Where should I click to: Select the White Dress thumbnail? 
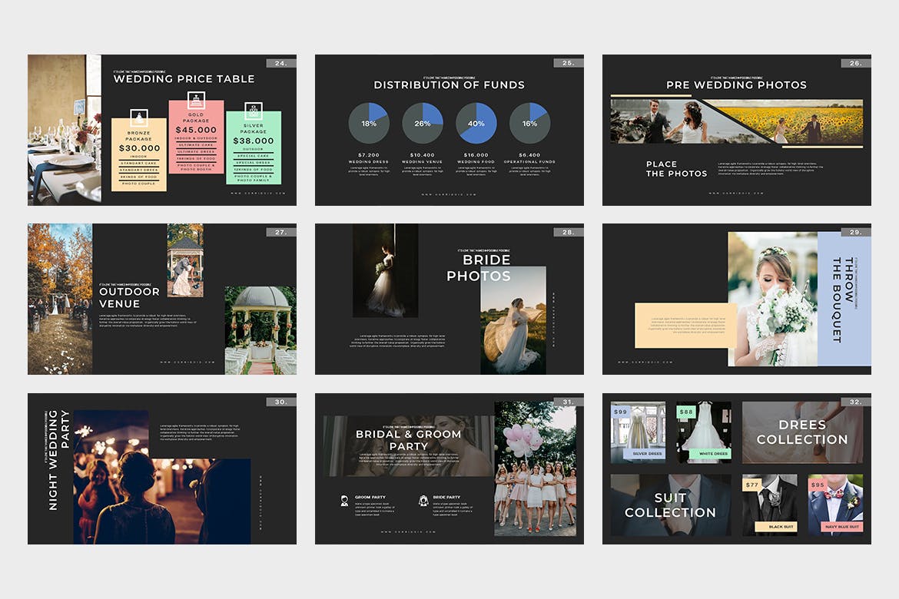click(705, 432)
